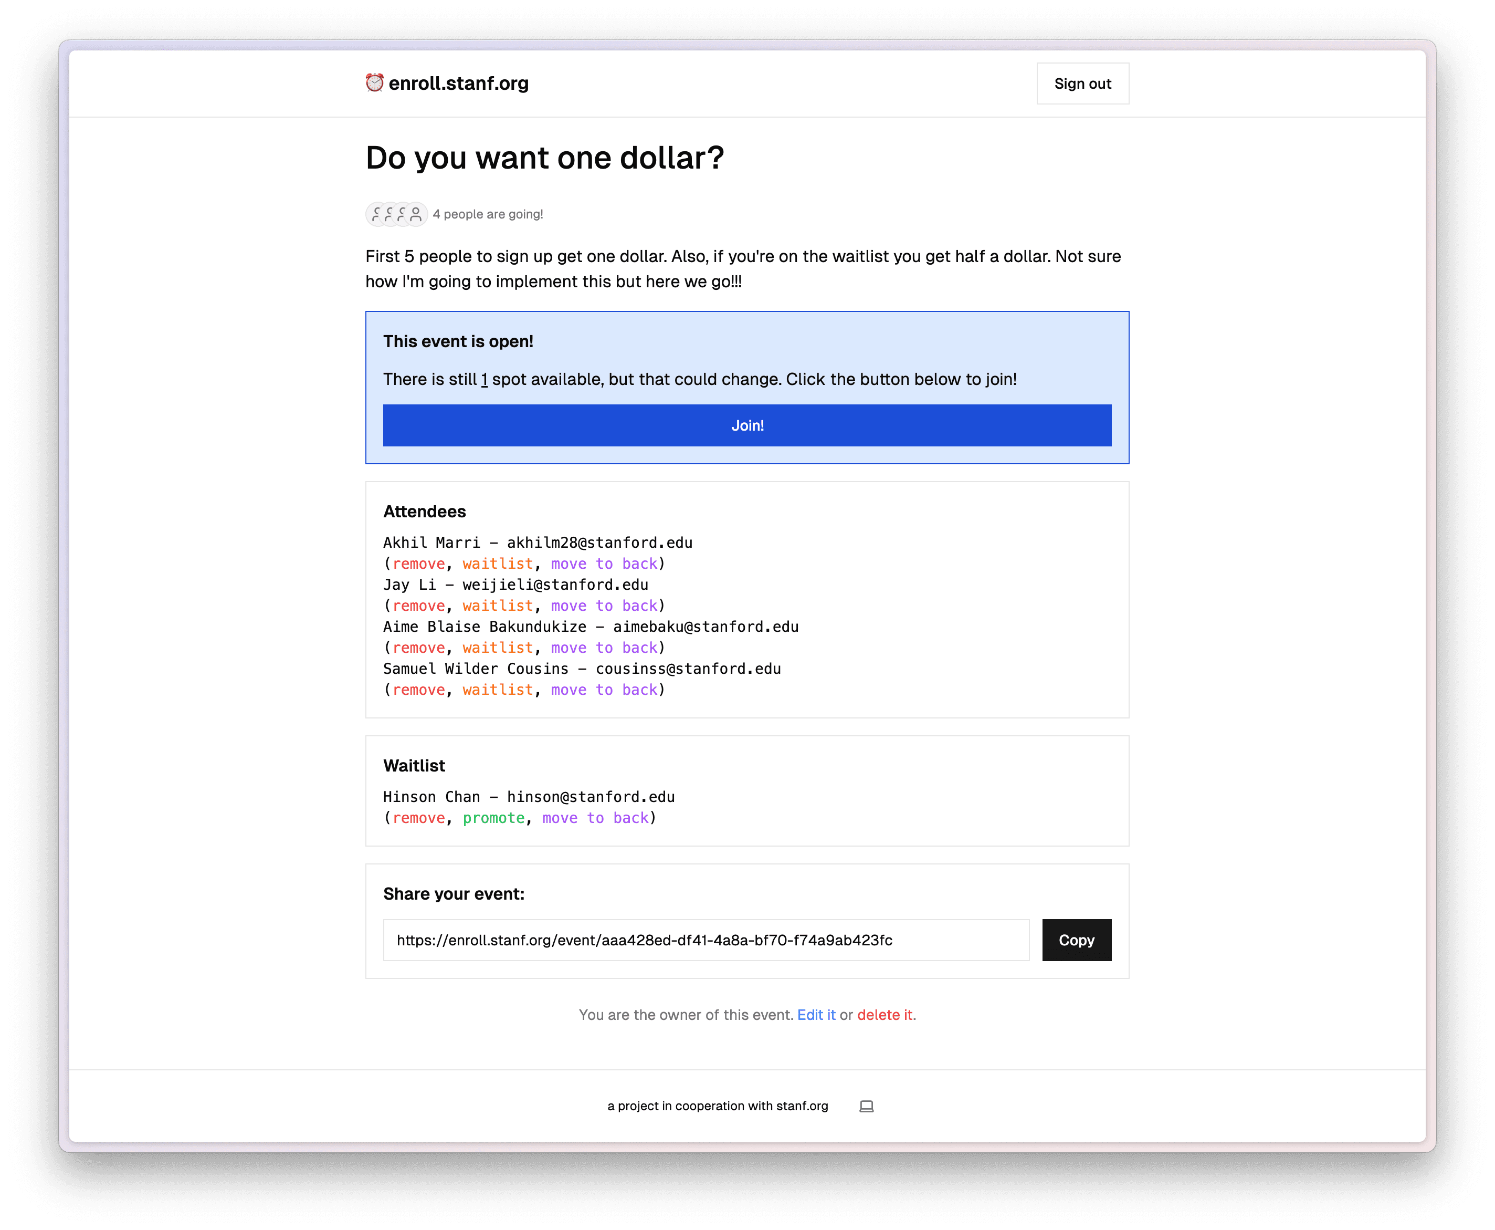Move Samuel Wilder Cousins to back

click(x=604, y=690)
